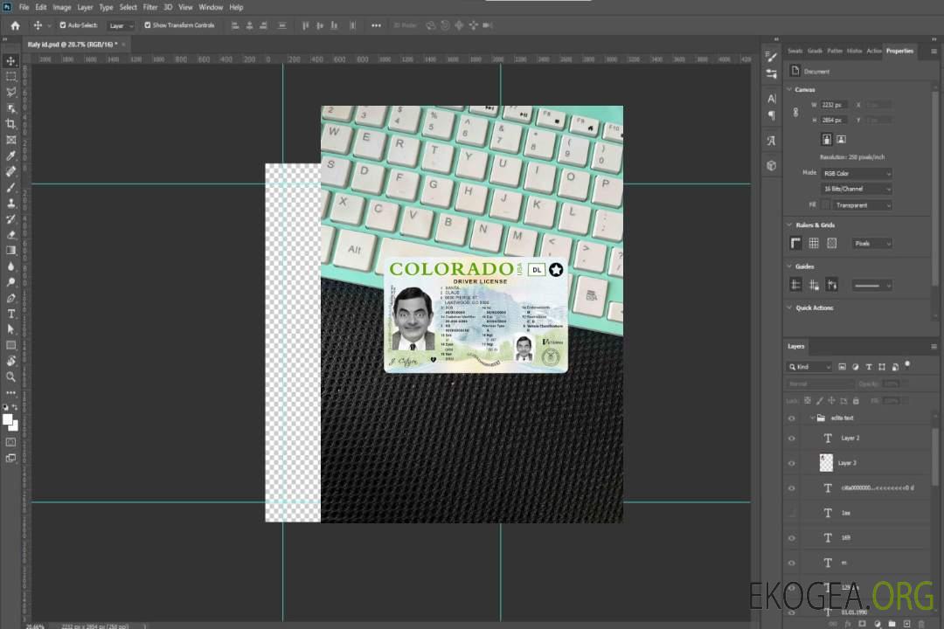This screenshot has height=629, width=944.
Task: Click the canvas width input field
Action: (x=834, y=105)
